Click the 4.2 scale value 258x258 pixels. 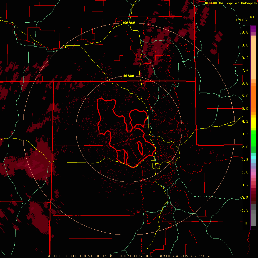click(245, 122)
